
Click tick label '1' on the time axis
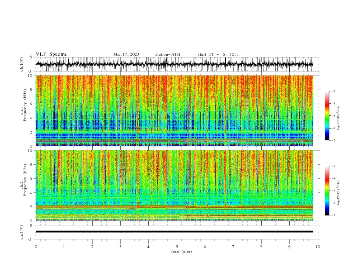[64, 247]
